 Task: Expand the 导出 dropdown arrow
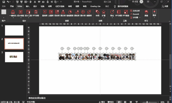pos(112,18)
